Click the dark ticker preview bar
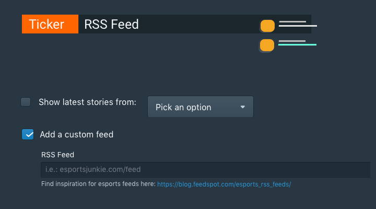The width and height of the screenshot is (376, 209). pyautogui.click(x=198, y=24)
